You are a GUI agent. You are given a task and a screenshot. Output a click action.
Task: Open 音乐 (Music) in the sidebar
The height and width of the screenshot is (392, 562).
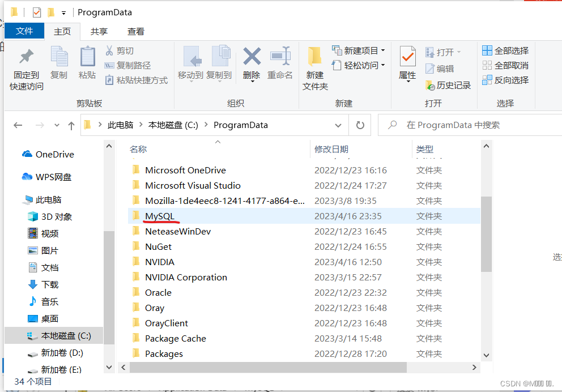coord(43,302)
